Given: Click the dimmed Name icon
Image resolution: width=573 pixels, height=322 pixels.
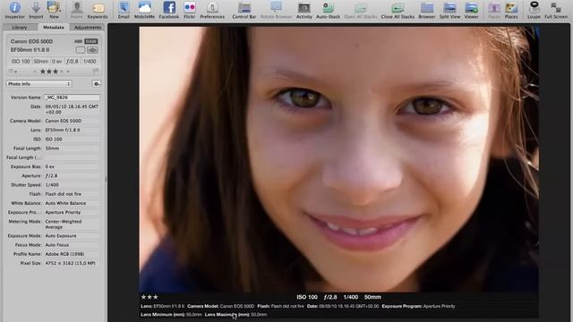Looking at the screenshot, I should tap(77, 7).
